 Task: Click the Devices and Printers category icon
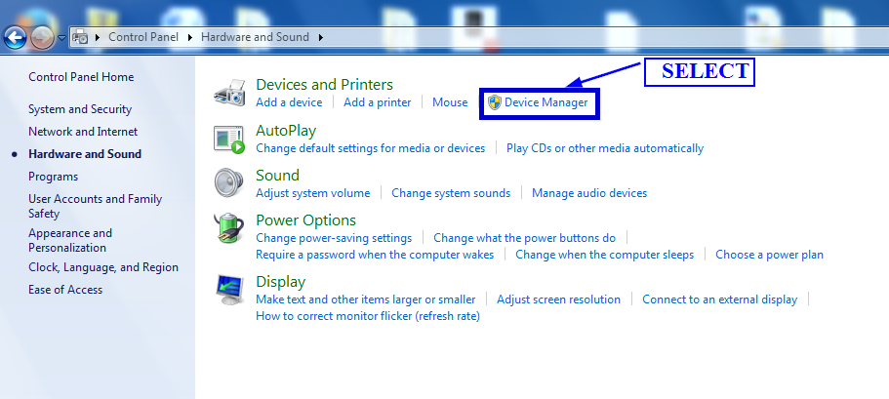[229, 94]
